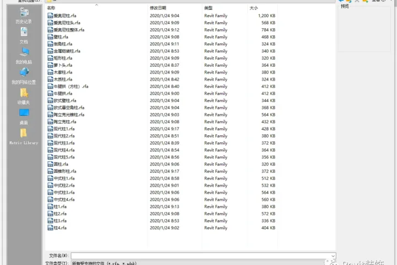Select the file 现代柱2.rfa
The height and width of the screenshot is (265, 397).
pyautogui.click(x=64, y=136)
